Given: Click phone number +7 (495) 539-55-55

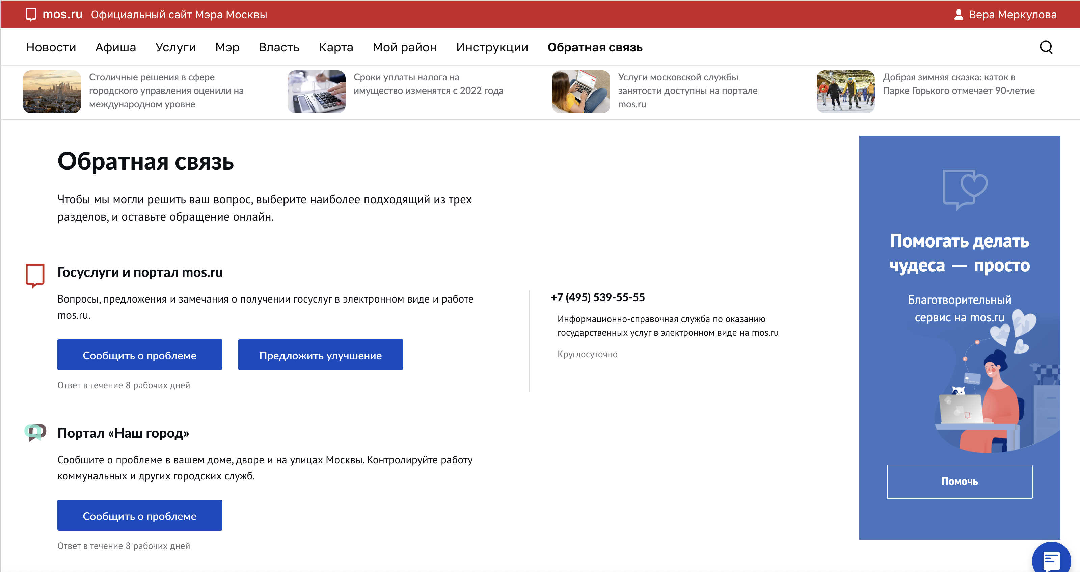Looking at the screenshot, I should click(x=597, y=297).
